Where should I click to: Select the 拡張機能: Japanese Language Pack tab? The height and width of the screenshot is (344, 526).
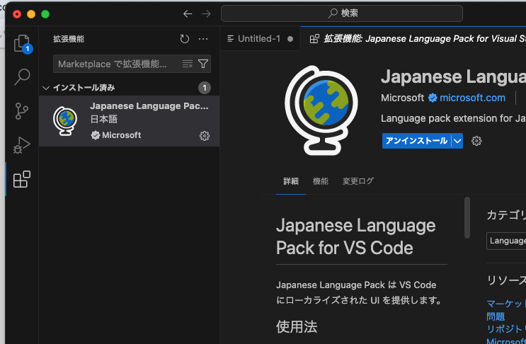pyautogui.click(x=413, y=39)
